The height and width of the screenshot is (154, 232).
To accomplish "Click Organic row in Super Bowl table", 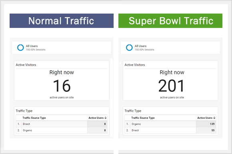I will 170,124.
